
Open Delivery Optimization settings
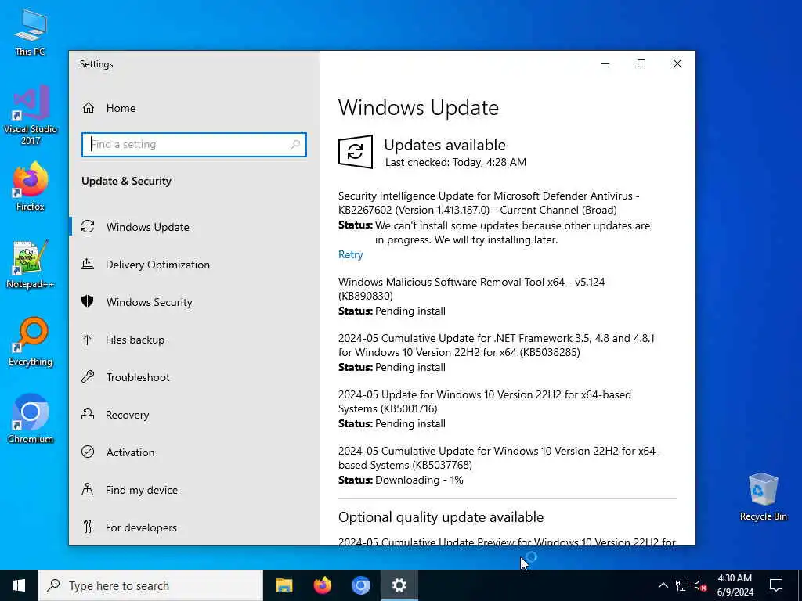[157, 265]
